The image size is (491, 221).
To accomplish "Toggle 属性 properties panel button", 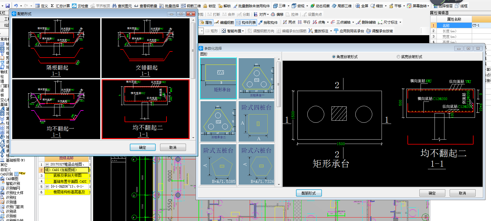I will (206, 22).
